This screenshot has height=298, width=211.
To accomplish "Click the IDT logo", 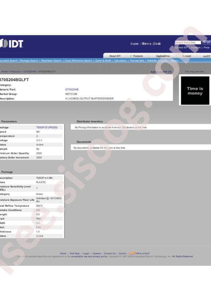I will (x=12, y=43).
